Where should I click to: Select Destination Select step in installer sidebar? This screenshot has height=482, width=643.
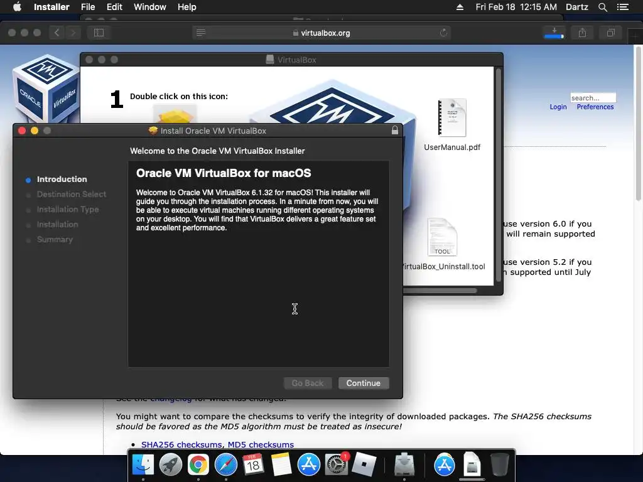(72, 195)
